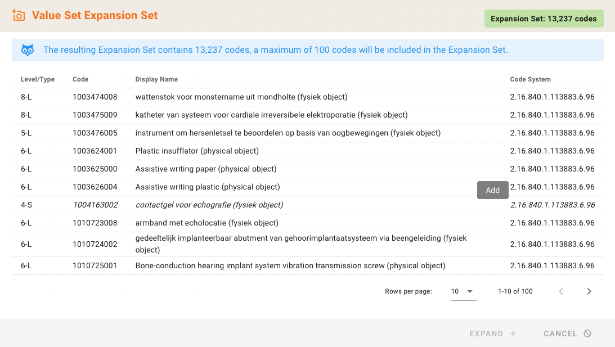Screen dimensions: 615x347
Task: Select the armband met echolocatie row
Action: click(x=207, y=223)
